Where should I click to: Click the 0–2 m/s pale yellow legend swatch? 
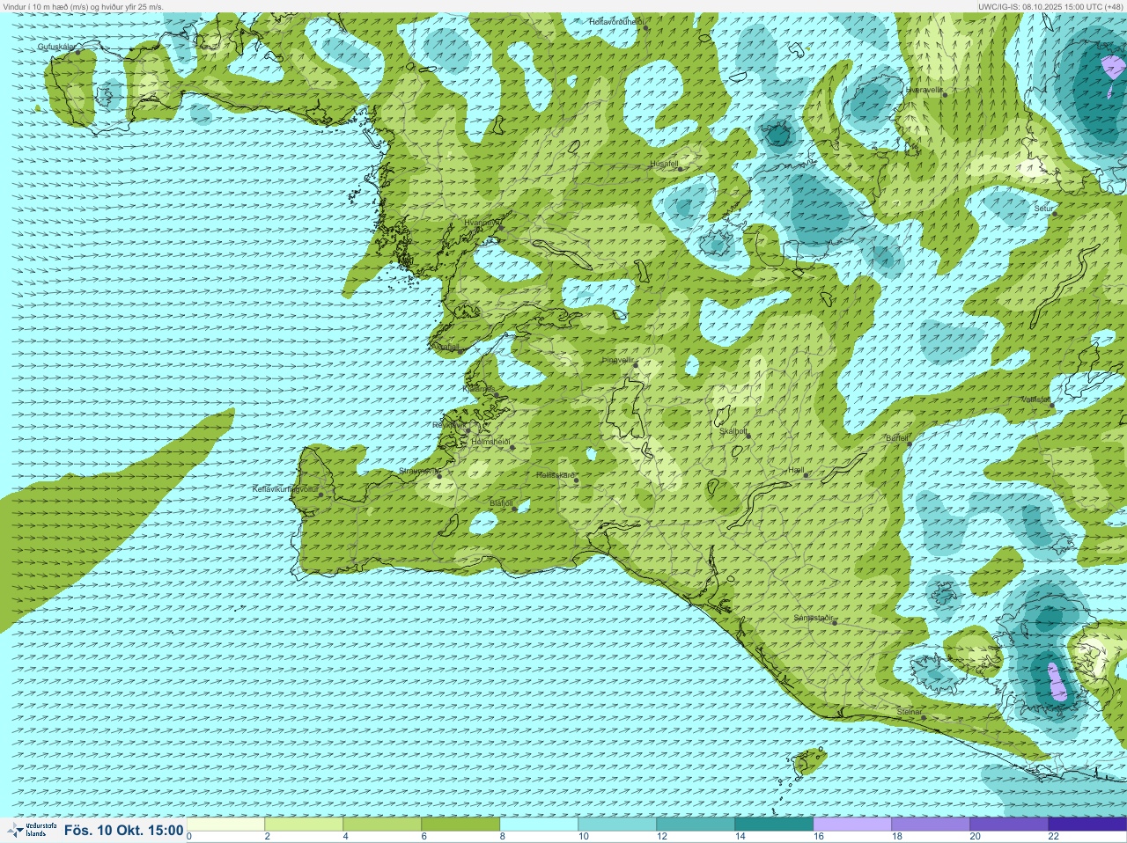[225, 825]
